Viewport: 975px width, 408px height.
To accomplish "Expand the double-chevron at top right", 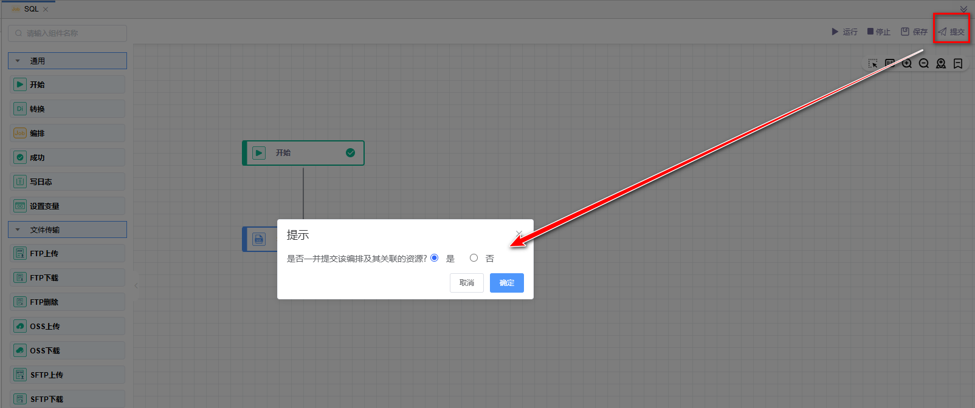I will (963, 9).
